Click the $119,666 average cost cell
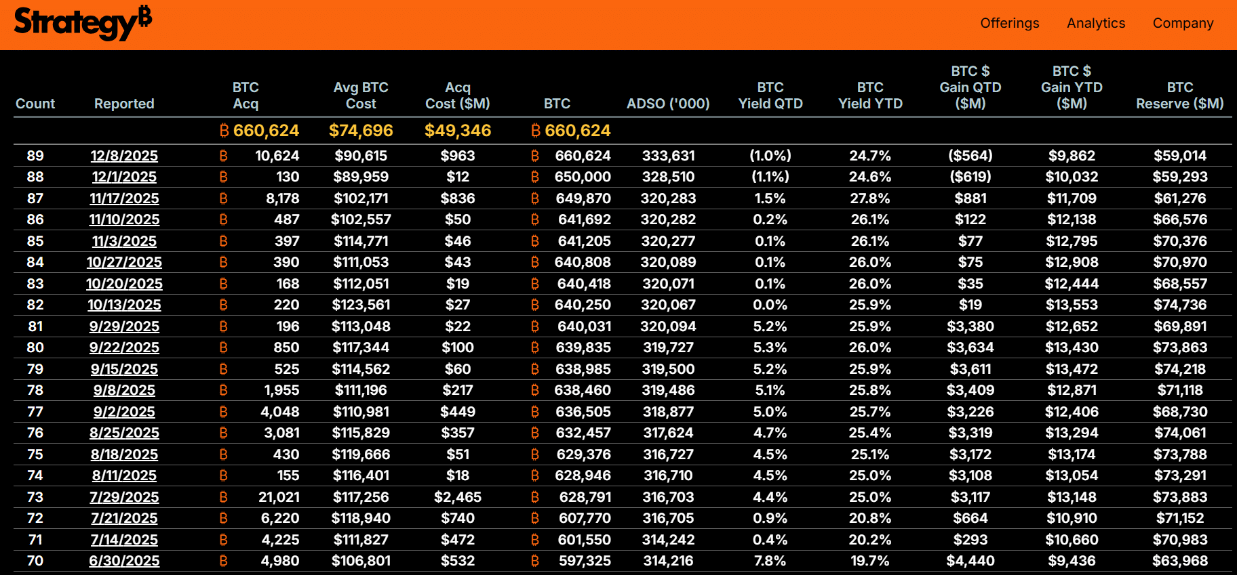 361,454
